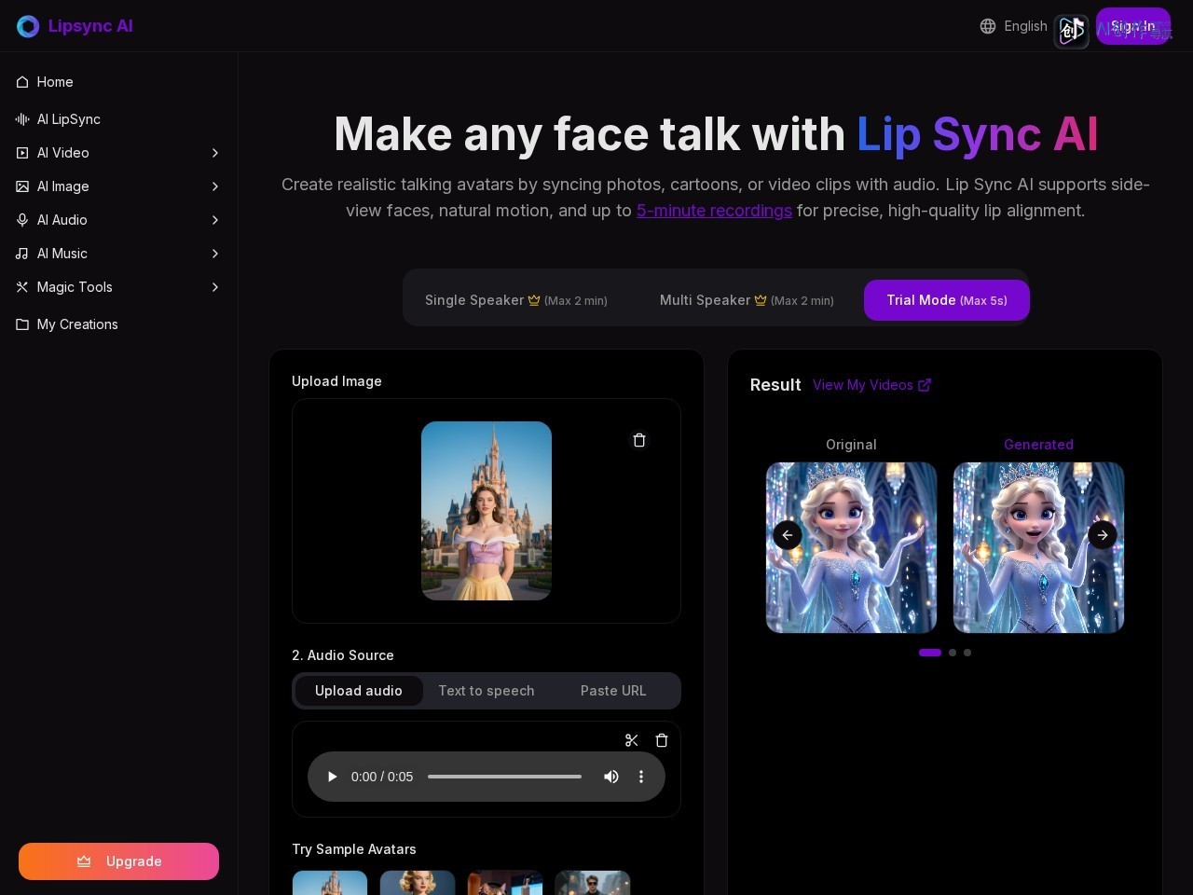Click the Home house icon in sidebar
Viewport: 1193px width, 895px height.
click(22, 82)
